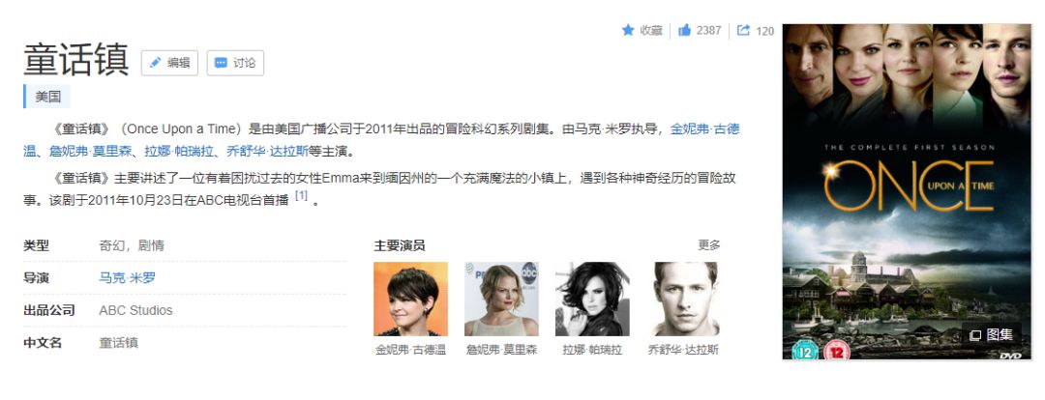Open the Once Upon a Time poster
The image size is (1045, 400).
click(907, 191)
